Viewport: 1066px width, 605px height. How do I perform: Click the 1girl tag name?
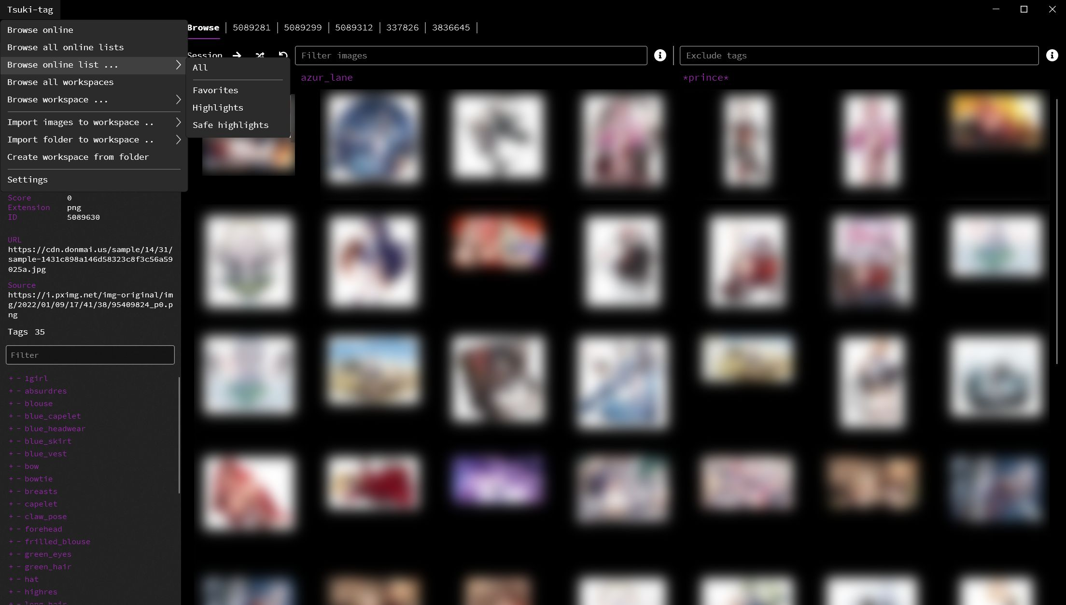click(x=36, y=379)
